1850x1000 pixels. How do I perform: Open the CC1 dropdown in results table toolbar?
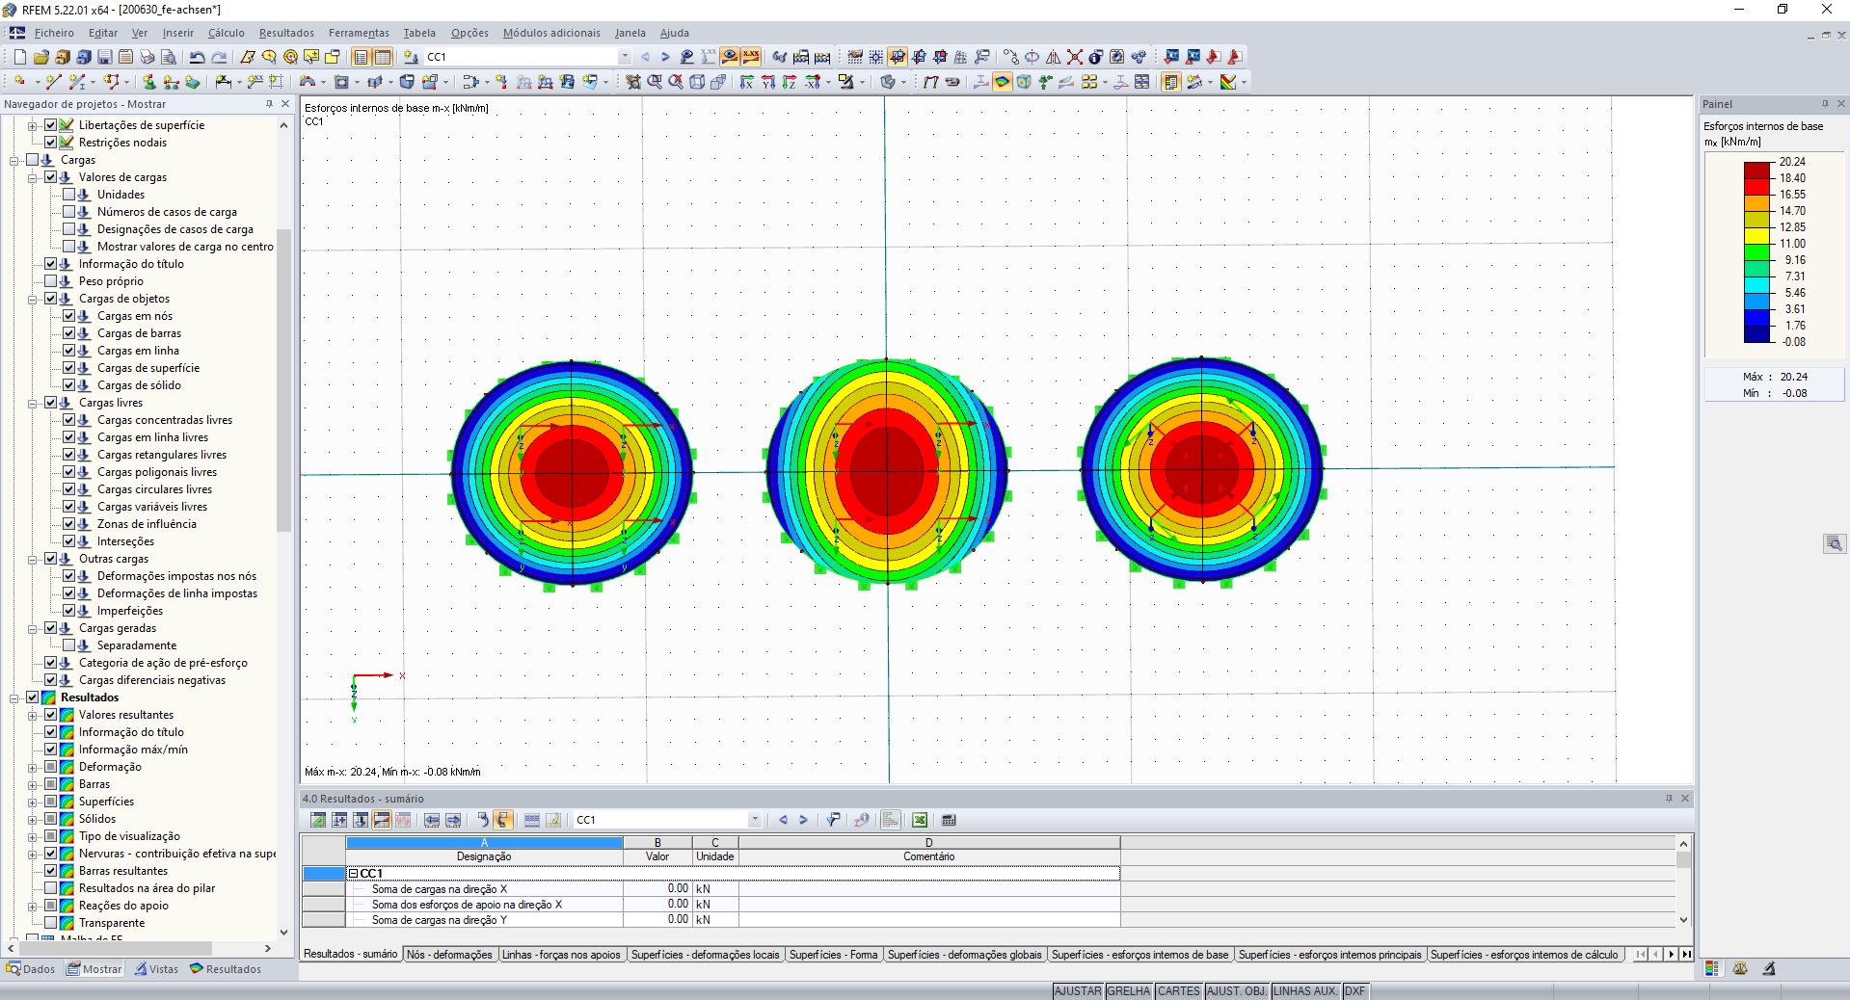click(x=755, y=820)
